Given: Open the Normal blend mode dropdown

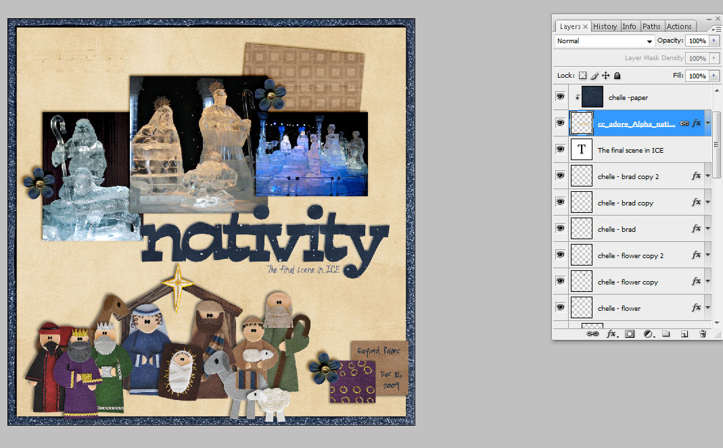Looking at the screenshot, I should (604, 41).
